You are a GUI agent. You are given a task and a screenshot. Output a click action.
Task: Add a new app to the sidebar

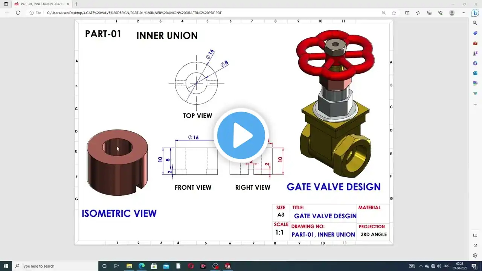coord(475,104)
